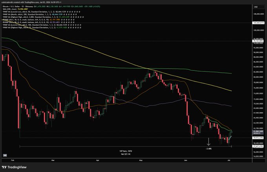Click the Vol 327.1K measurement text
Screen dimensions: 267x172
[126, 154]
